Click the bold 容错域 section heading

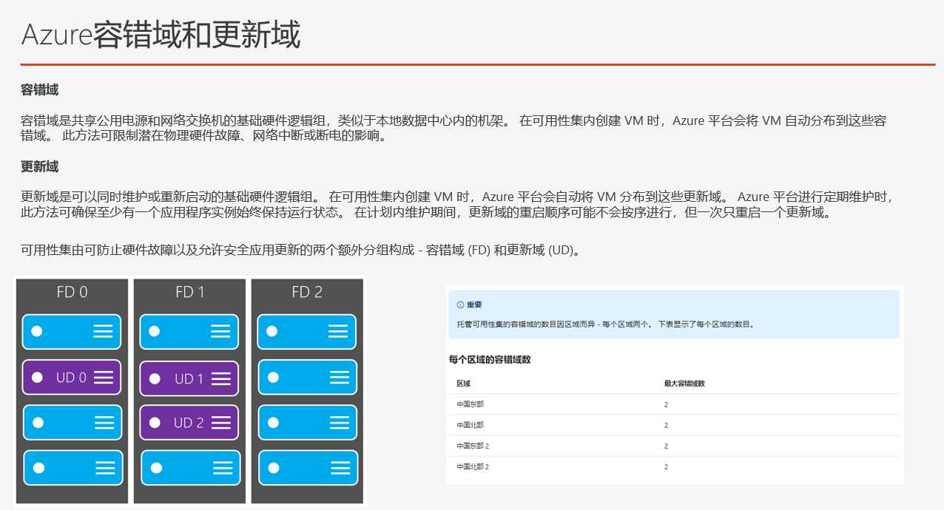click(39, 90)
